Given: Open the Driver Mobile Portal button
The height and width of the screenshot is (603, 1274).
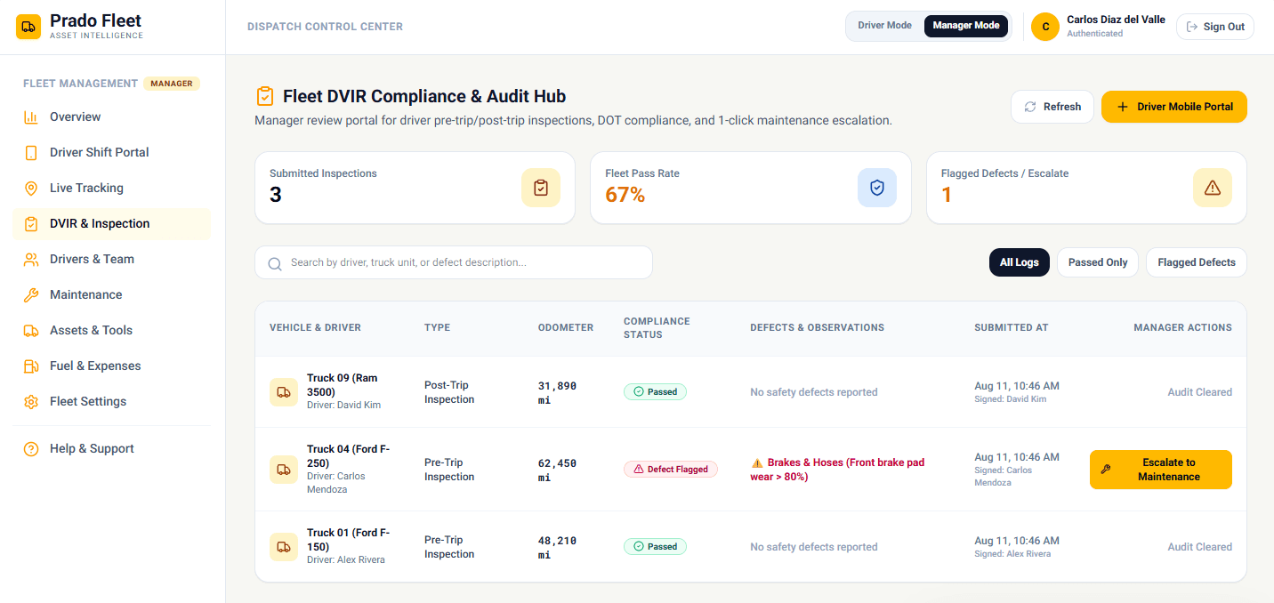Looking at the screenshot, I should pos(1174,107).
